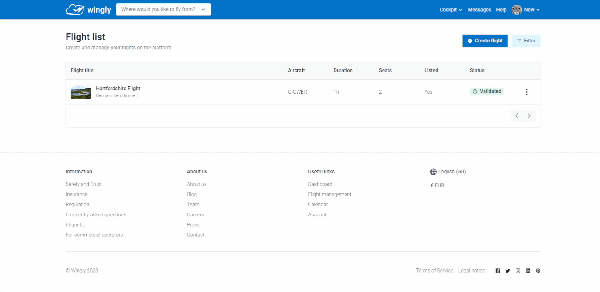Click the Yes listed cell

click(x=428, y=92)
